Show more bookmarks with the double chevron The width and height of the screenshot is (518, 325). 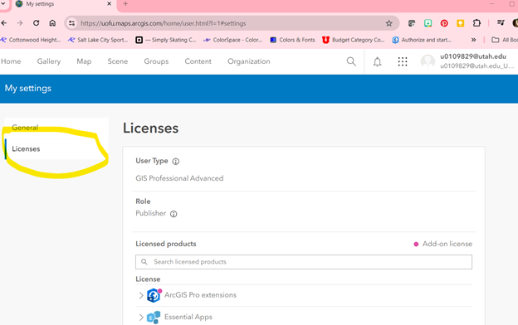(473, 40)
